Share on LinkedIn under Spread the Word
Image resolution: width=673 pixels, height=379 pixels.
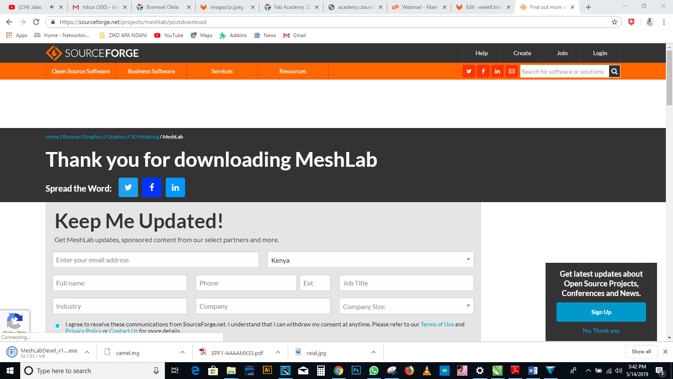tap(175, 187)
